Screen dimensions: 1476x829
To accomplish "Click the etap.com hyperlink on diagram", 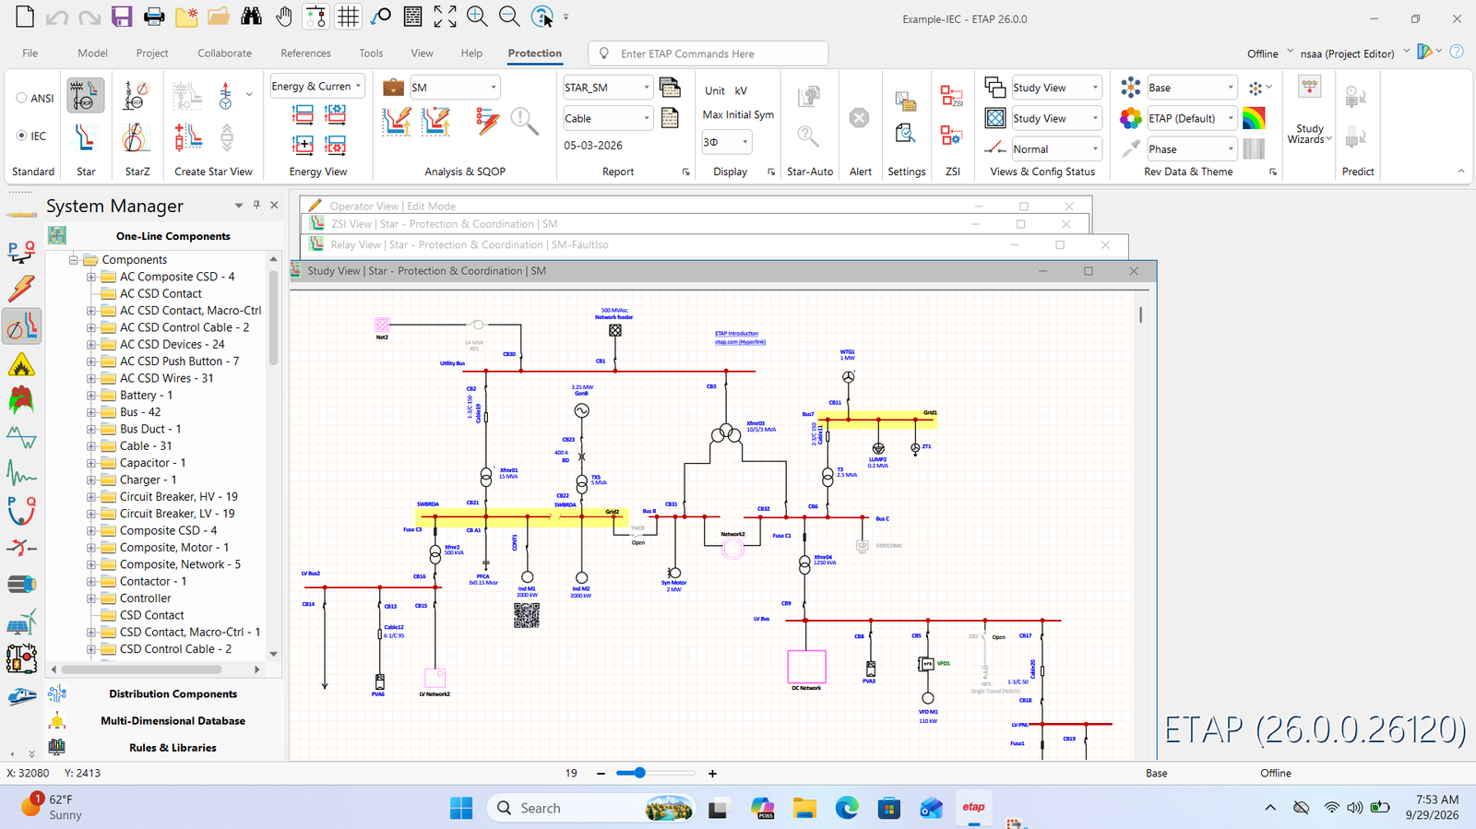I will click(740, 342).
